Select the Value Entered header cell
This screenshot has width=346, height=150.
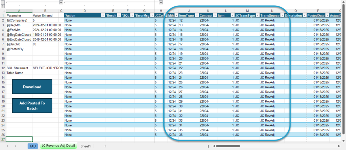tap(46, 16)
